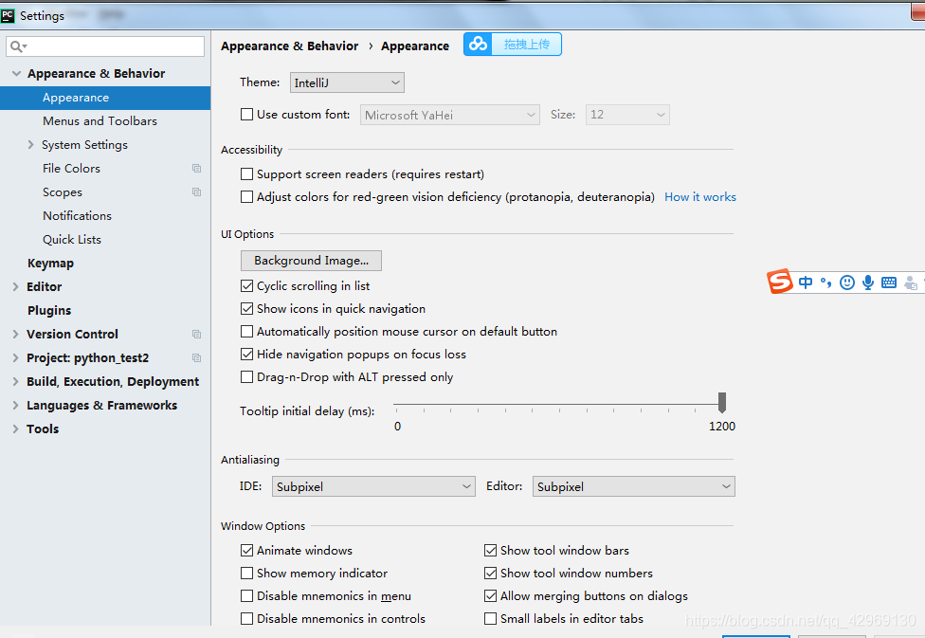925x638 pixels.
Task: Uncheck Show tool window bars
Action: pos(490,550)
